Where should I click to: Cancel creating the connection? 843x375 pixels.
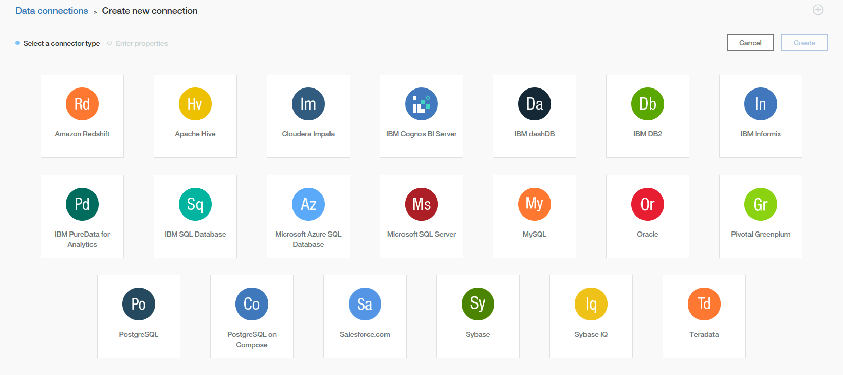coord(750,43)
